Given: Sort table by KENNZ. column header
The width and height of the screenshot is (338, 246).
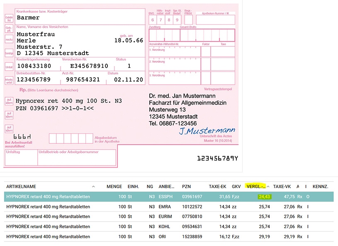Looking at the screenshot, I should pos(320,186).
